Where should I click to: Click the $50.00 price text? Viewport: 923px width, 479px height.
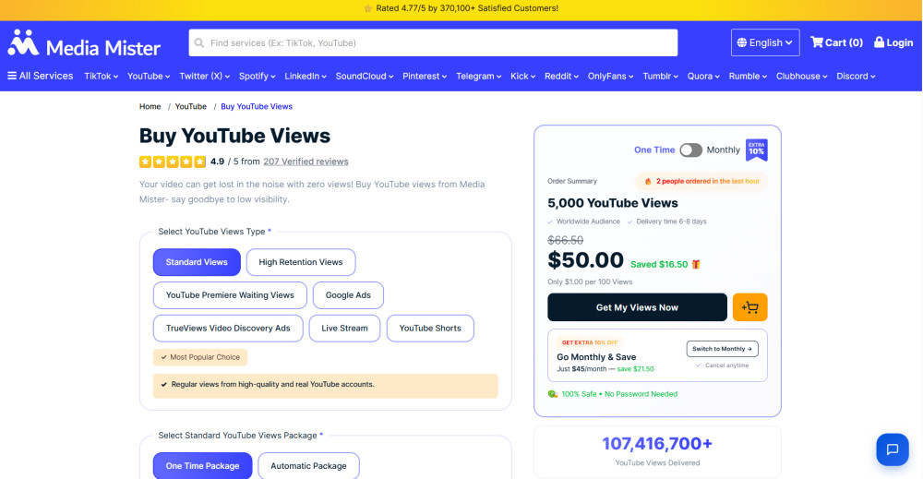click(x=586, y=260)
